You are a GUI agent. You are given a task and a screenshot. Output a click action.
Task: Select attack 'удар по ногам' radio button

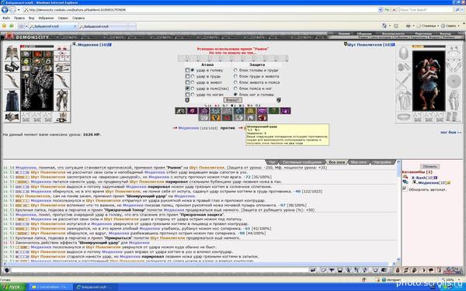tap(193, 95)
